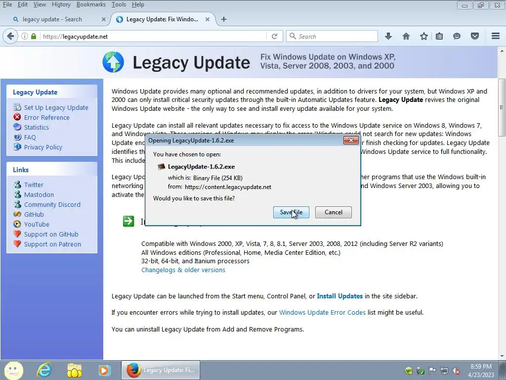
Task: Open the media player taskbar icon
Action: pyautogui.click(x=104, y=370)
